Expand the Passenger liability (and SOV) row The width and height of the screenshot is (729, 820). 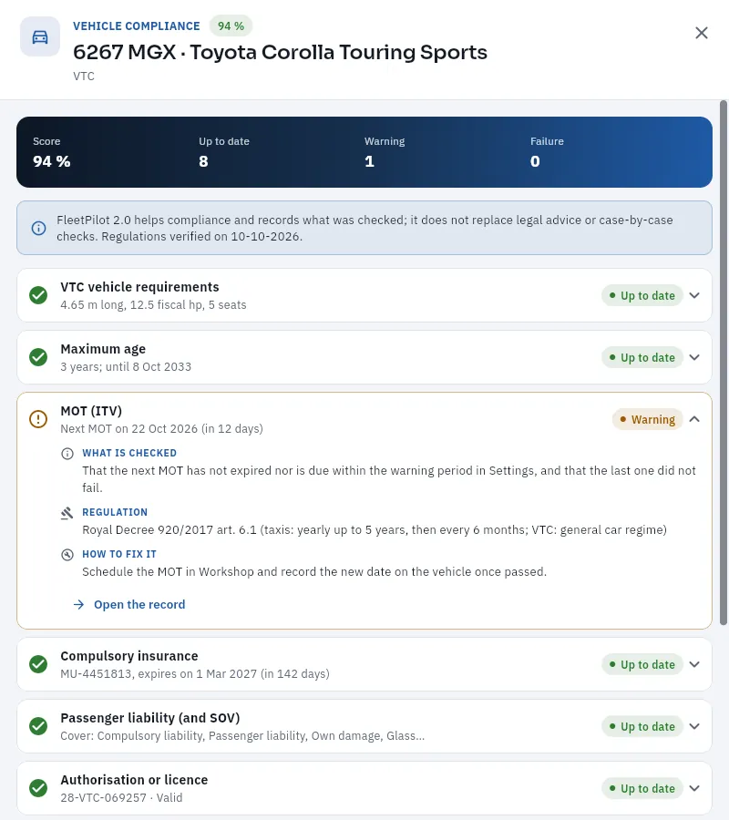click(694, 726)
